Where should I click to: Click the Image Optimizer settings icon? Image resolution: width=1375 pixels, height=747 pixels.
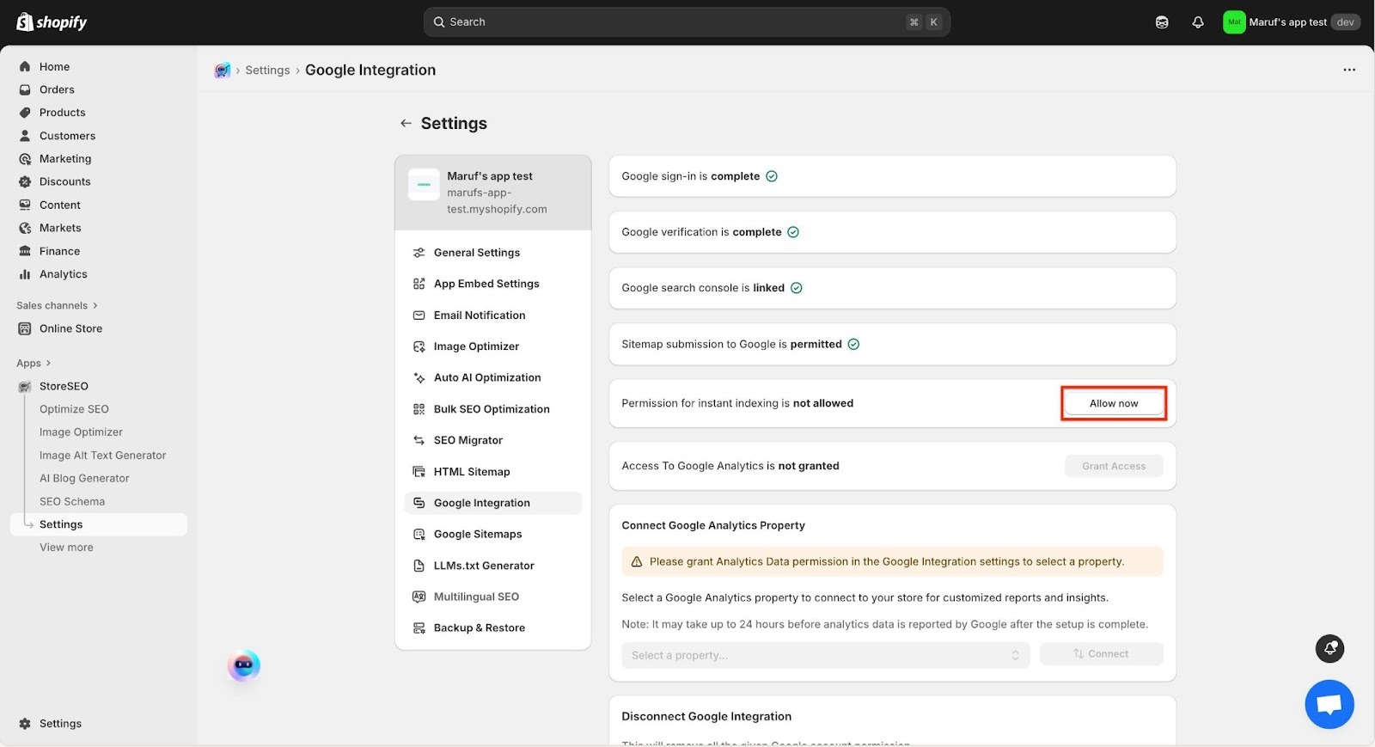419,346
